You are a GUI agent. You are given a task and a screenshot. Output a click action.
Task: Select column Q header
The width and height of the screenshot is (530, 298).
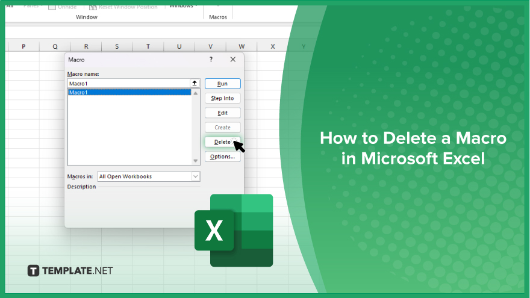[55, 46]
